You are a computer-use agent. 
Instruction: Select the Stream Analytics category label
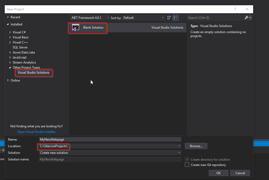24,62
